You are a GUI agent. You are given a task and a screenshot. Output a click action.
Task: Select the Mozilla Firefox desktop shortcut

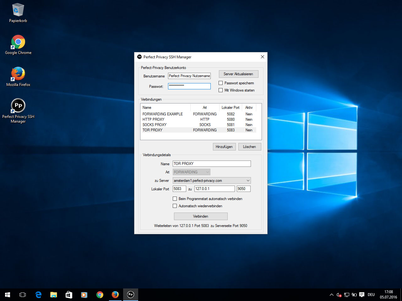click(18, 77)
